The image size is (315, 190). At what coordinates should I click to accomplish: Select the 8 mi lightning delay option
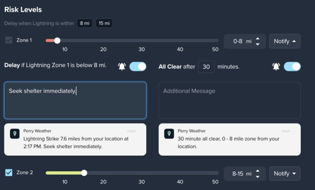tap(85, 23)
